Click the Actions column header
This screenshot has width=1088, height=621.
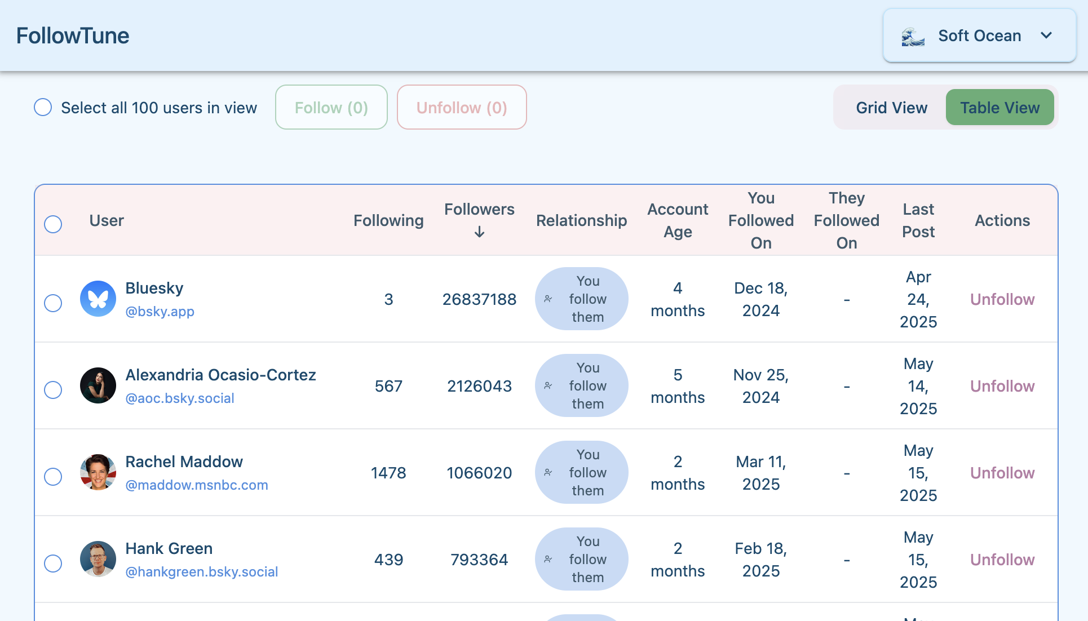tap(1002, 220)
